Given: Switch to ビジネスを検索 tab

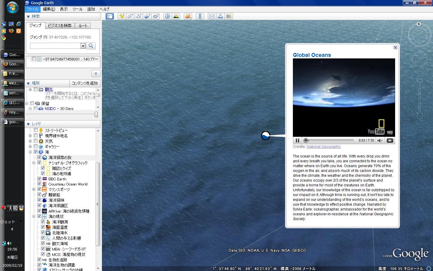Looking at the screenshot, I should click(x=60, y=26).
